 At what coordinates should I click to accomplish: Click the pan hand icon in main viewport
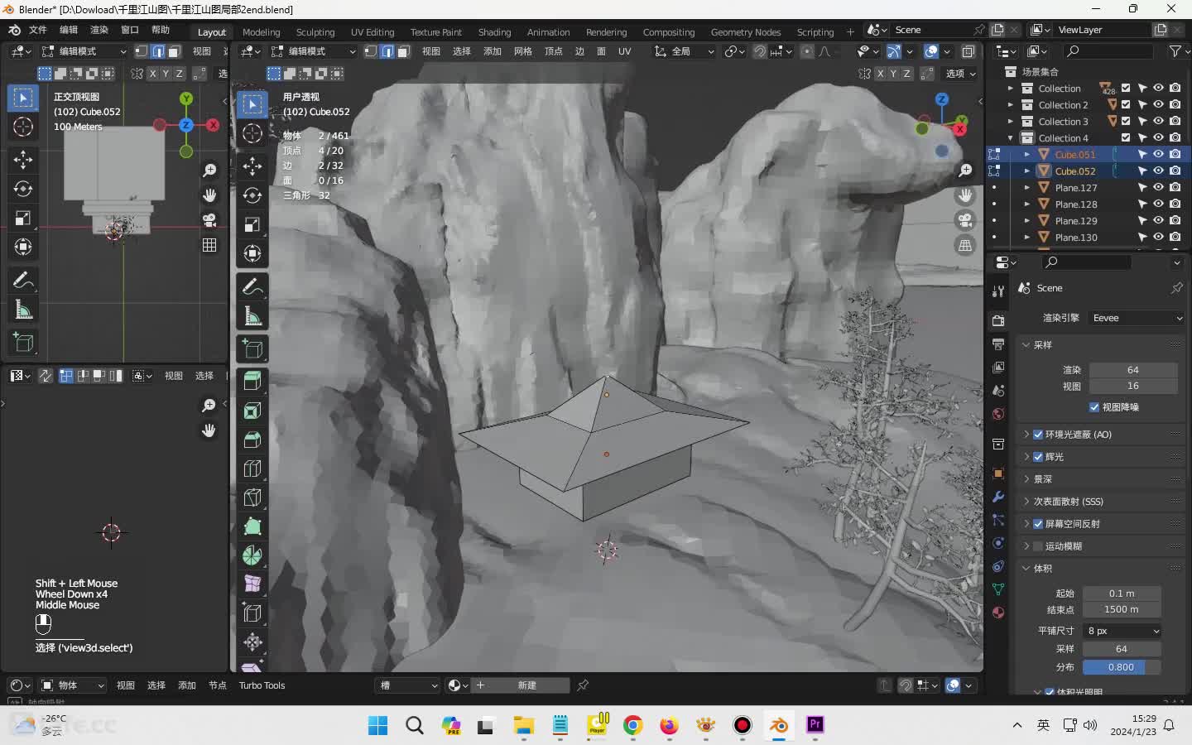click(965, 196)
